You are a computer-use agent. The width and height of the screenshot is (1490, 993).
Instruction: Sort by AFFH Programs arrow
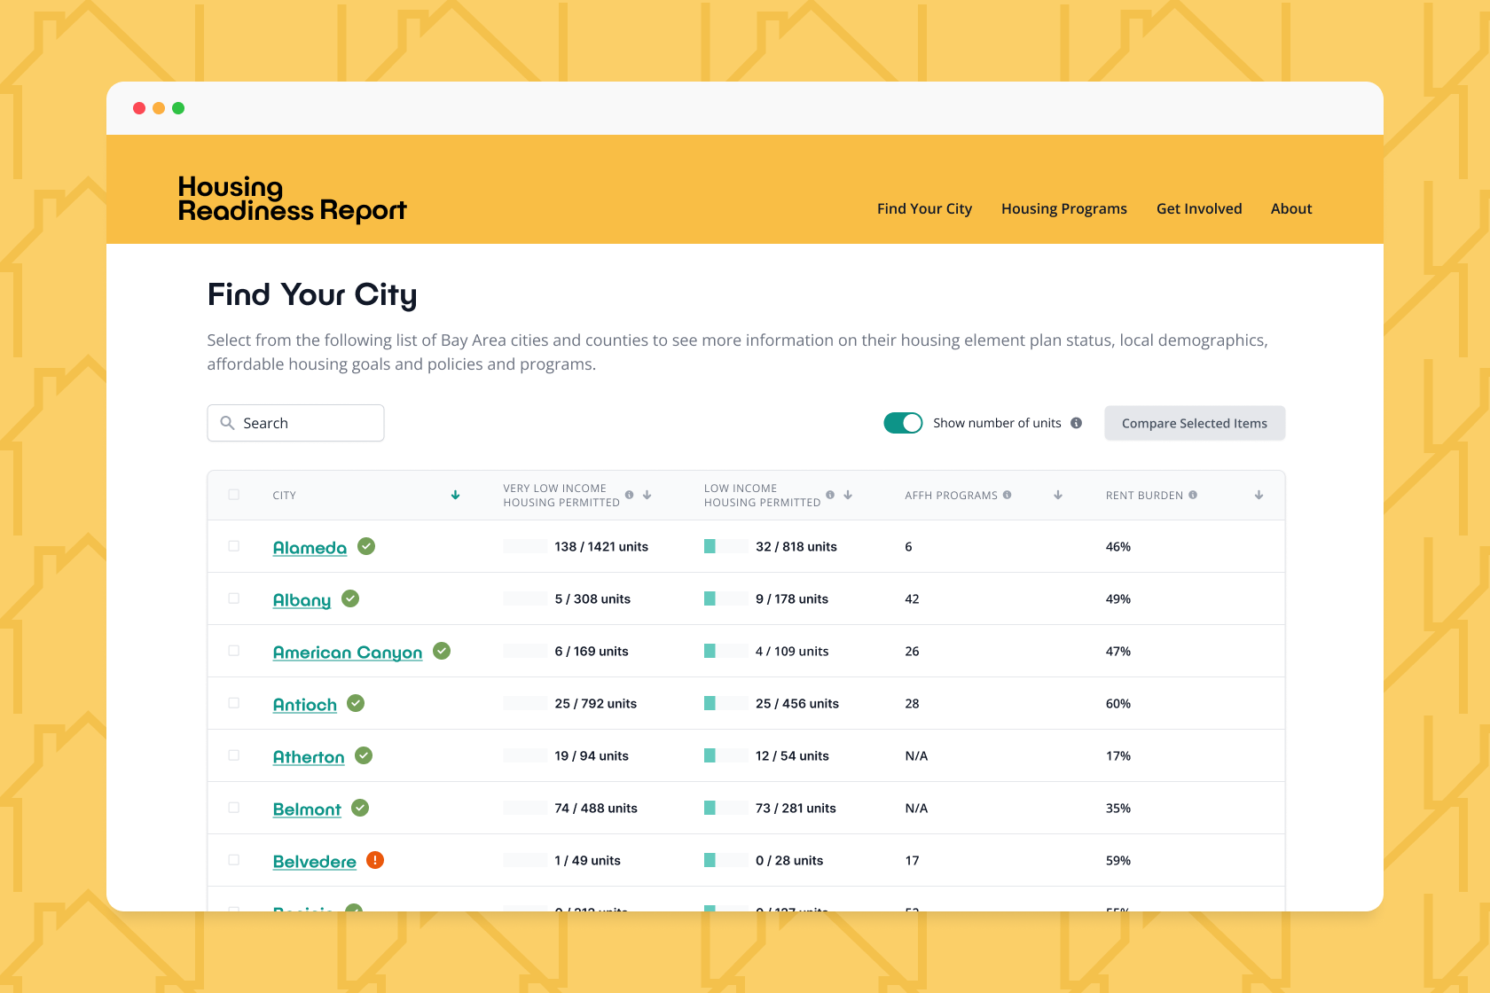click(1058, 495)
